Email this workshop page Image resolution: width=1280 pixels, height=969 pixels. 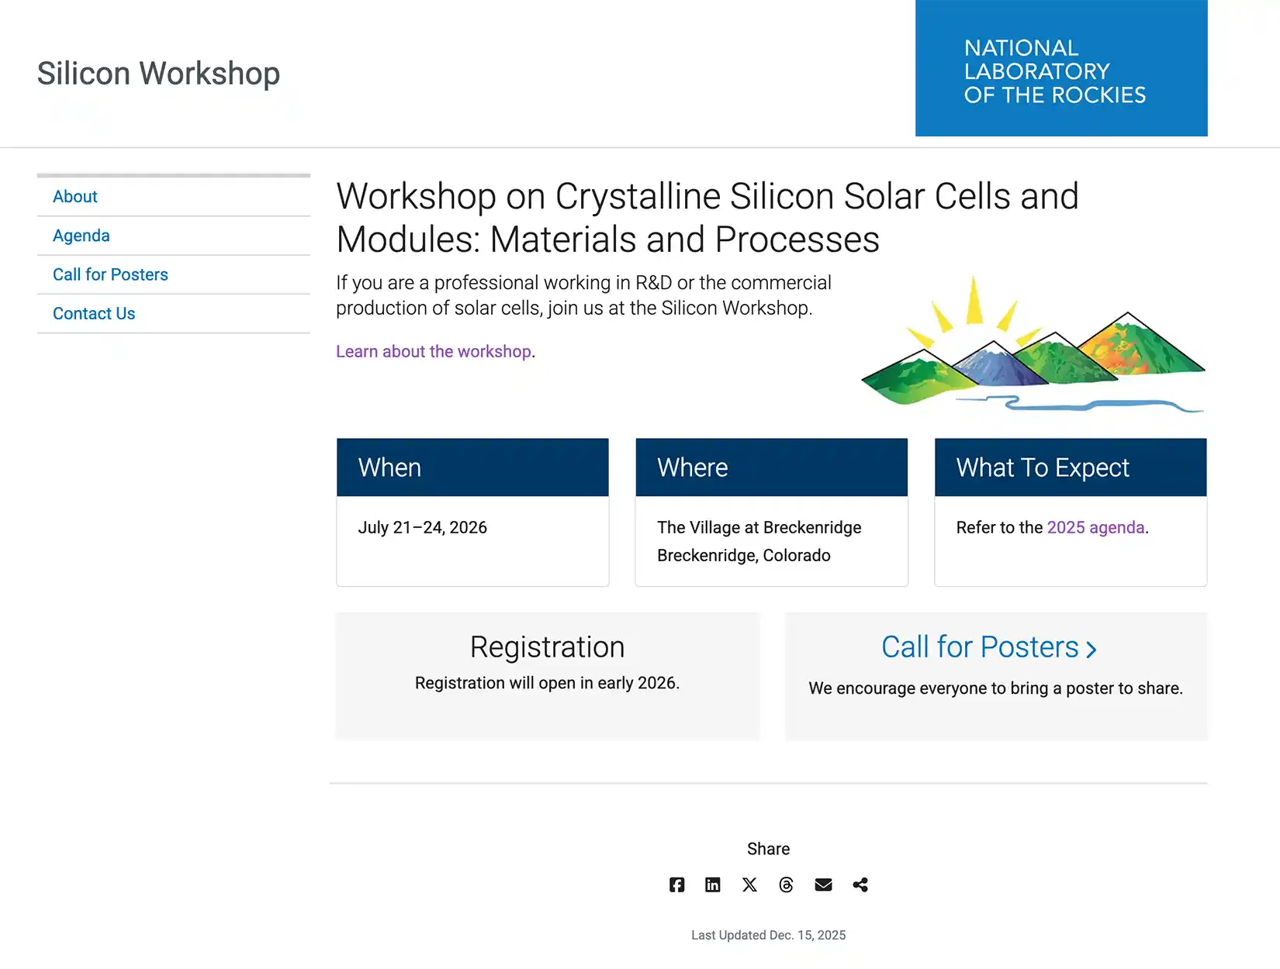(x=822, y=885)
